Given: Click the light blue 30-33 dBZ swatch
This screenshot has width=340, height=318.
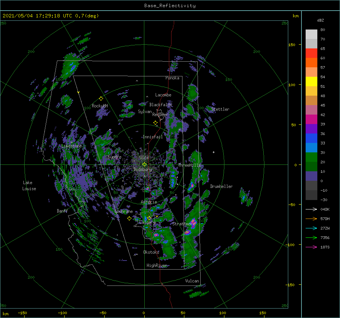Looking at the screenshot, I should pyautogui.click(x=311, y=147).
